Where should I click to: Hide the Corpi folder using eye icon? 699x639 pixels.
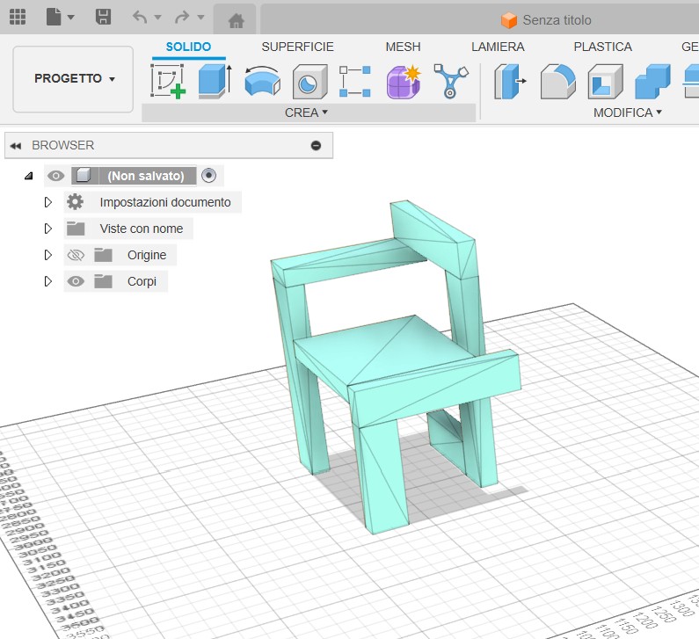pos(76,281)
